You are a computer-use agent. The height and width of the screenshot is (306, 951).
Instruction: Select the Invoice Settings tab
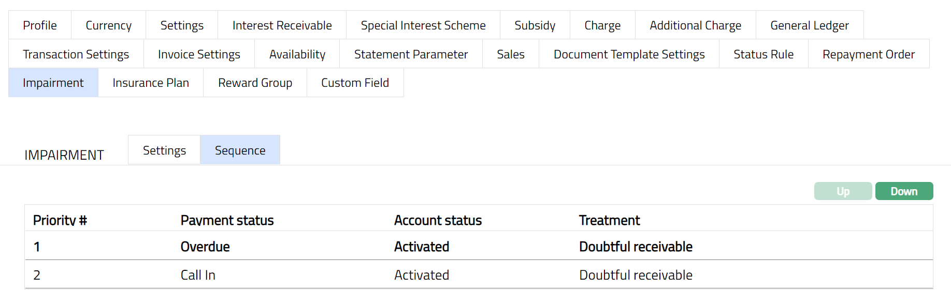(199, 54)
